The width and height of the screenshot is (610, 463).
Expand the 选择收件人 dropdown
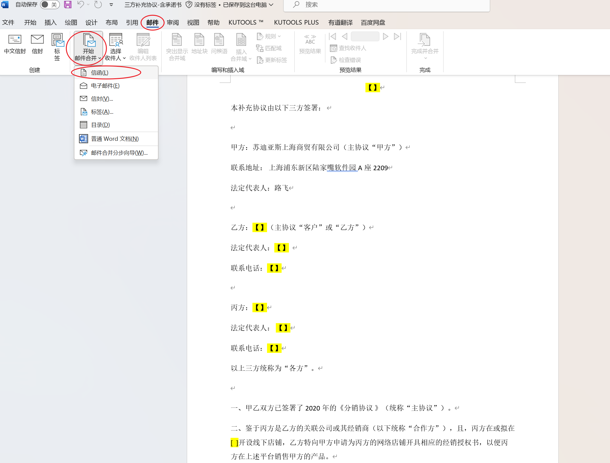pos(115,47)
